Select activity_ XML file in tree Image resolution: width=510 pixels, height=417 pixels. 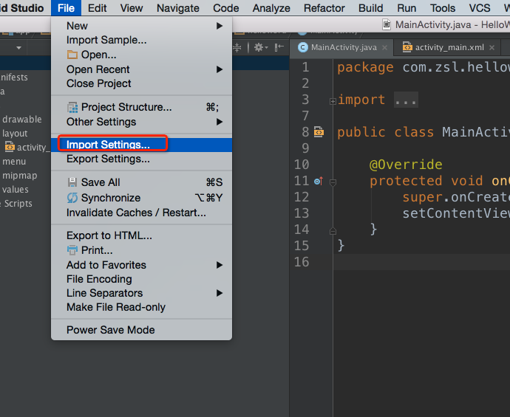tap(27, 148)
